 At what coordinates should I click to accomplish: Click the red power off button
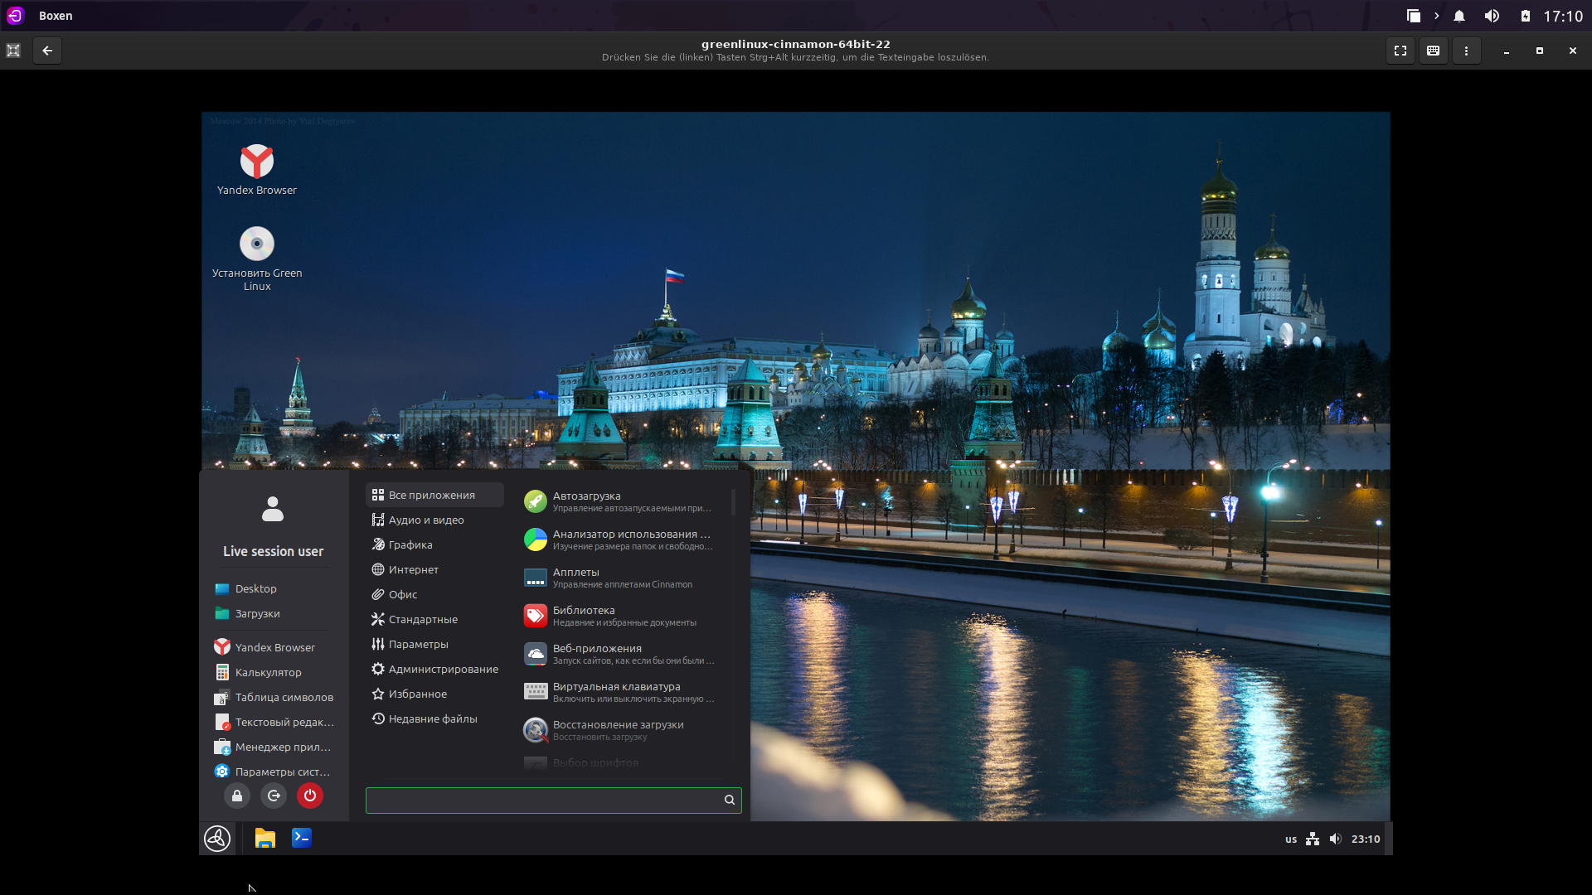[309, 796]
